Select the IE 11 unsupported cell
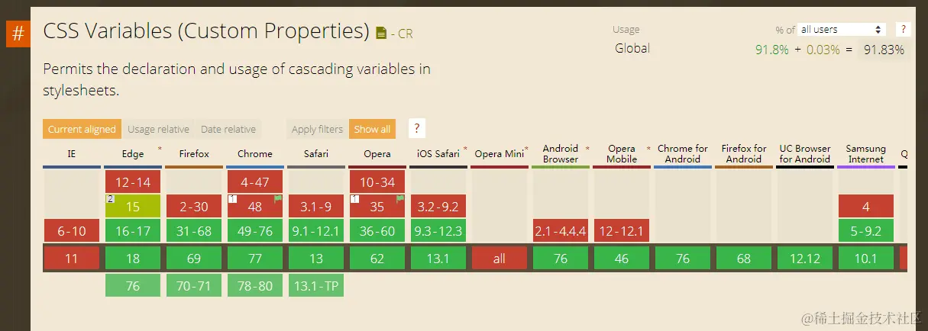Viewport: 928px width, 331px height. (72, 259)
